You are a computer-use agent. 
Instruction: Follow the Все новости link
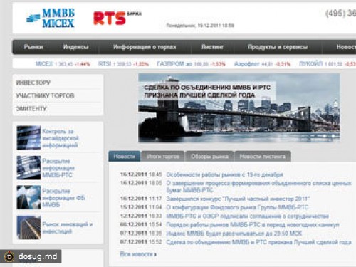click(x=138, y=254)
